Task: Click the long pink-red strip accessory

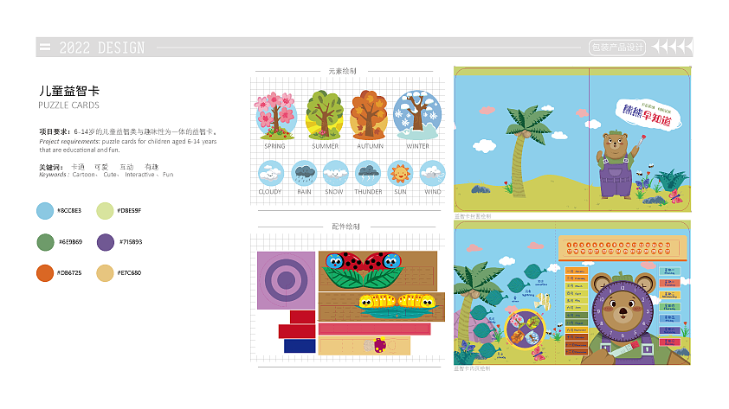Action: pos(375,329)
